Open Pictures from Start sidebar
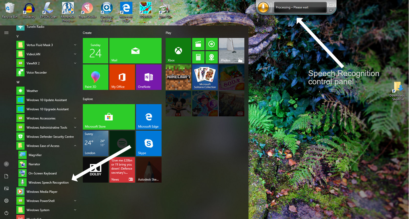409x219 pixels. tap(6, 188)
